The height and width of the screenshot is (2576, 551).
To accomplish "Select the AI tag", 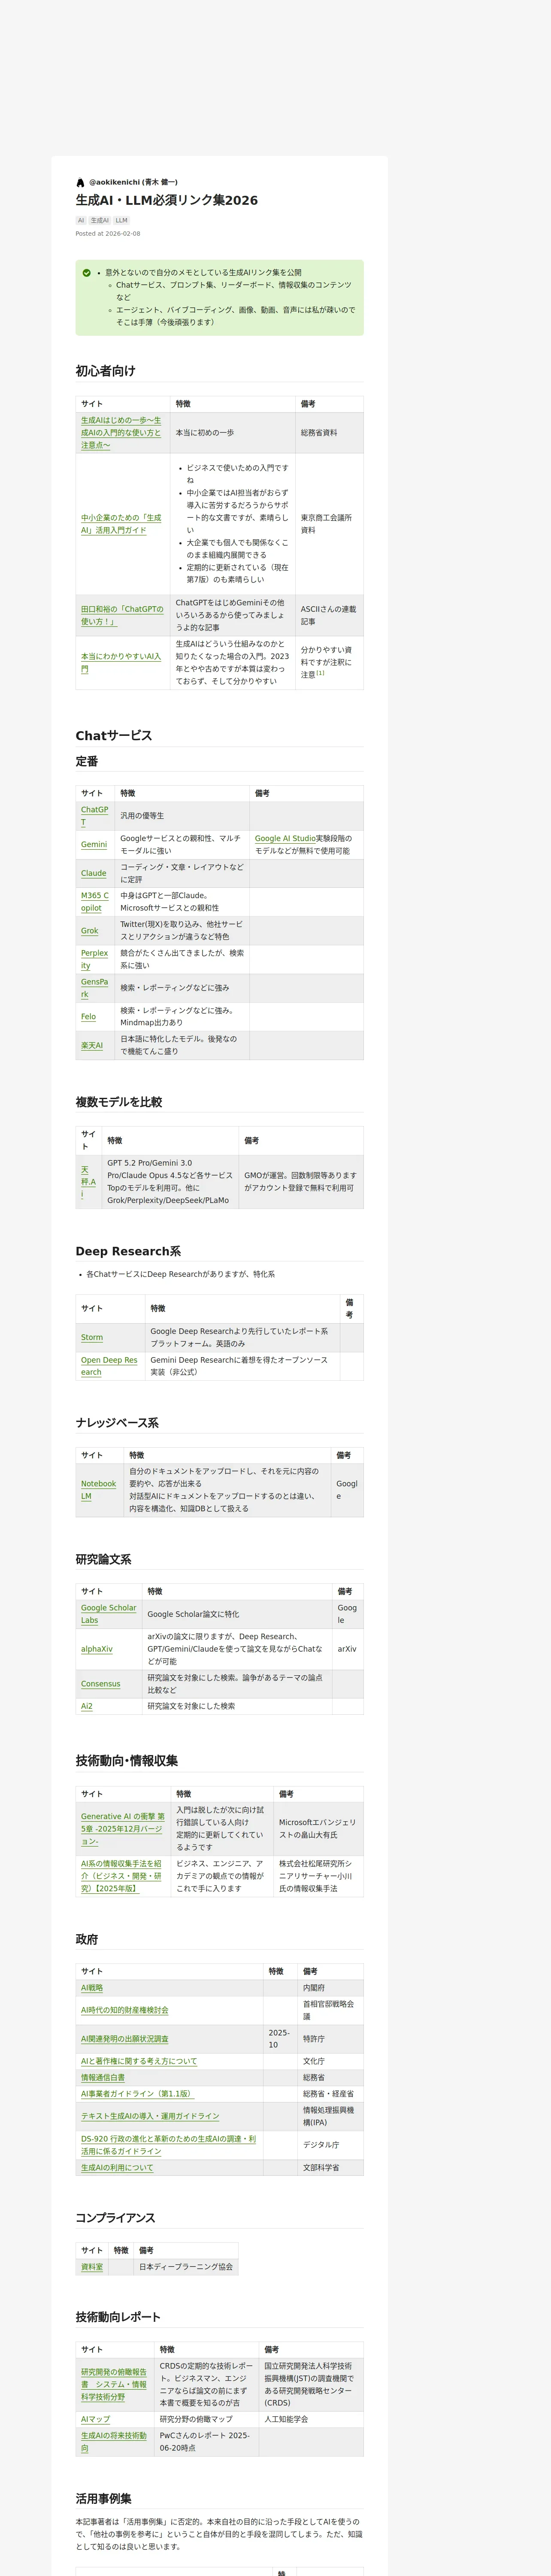I will click(81, 220).
